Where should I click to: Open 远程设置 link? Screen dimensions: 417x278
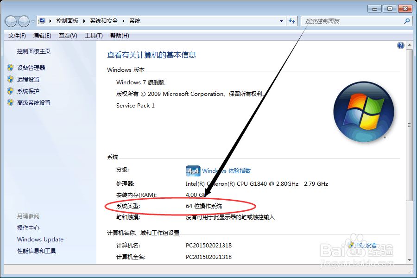pos(28,79)
